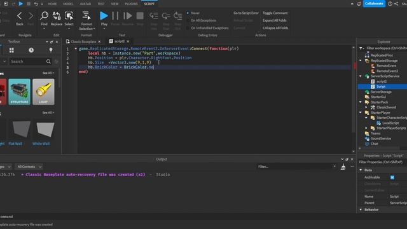
Task: Click the Undo arrow in title bar
Action: (36, 4)
